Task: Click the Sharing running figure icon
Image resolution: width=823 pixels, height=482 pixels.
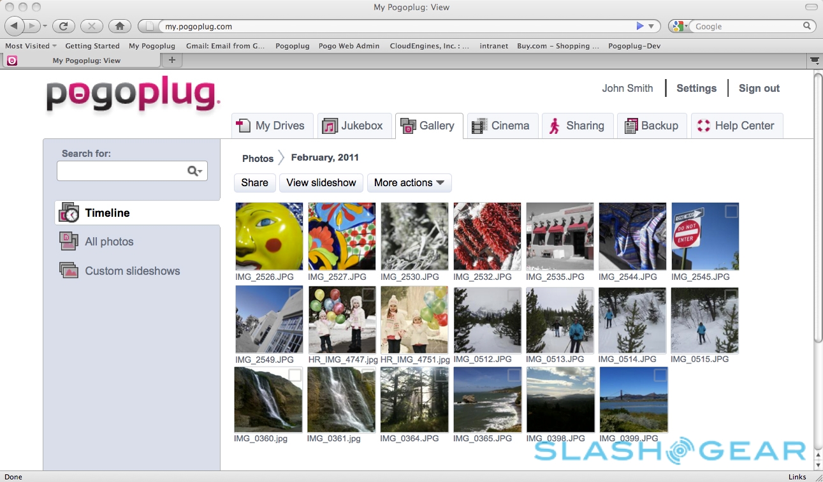Action: 554,126
